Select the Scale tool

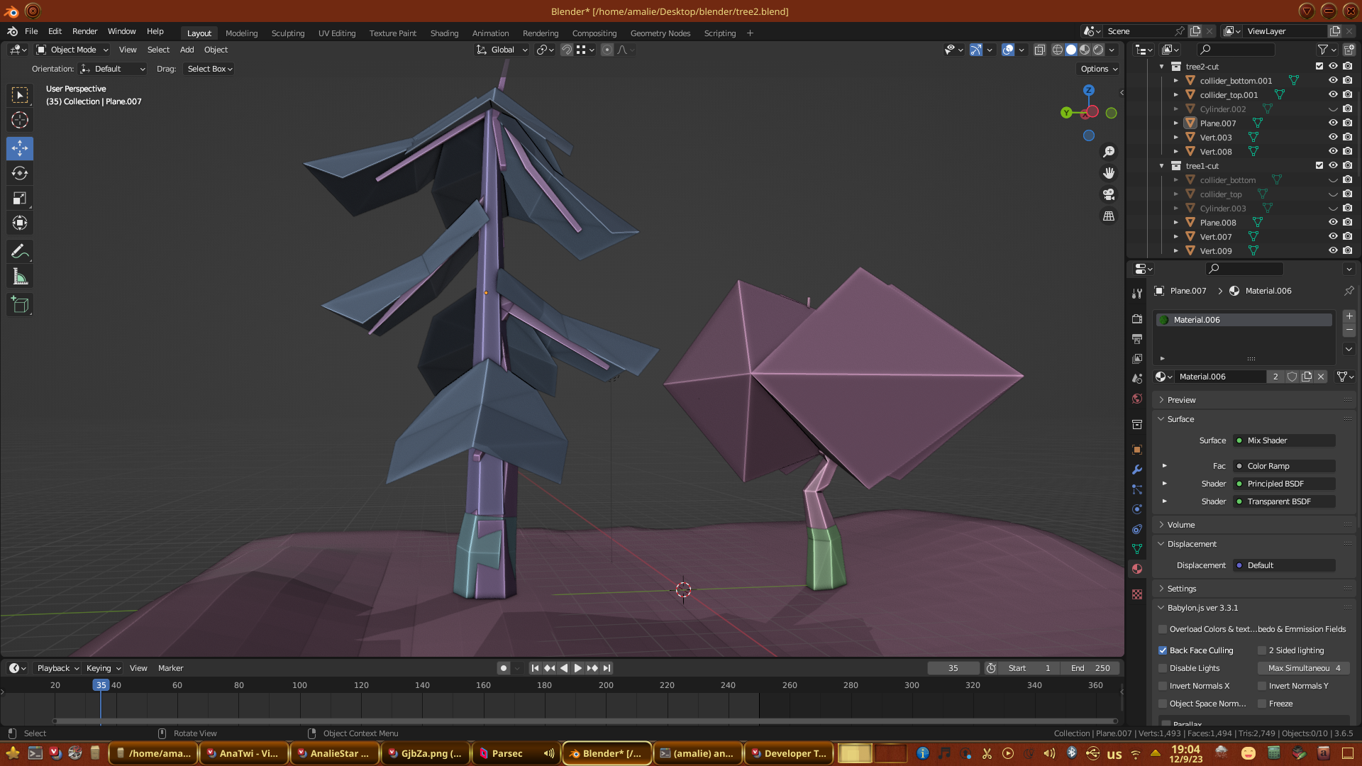20,199
